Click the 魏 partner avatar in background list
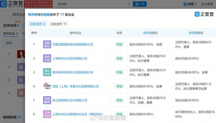Image resolution: width=216 pixels, height=123 pixels. pyautogui.click(x=21, y=93)
